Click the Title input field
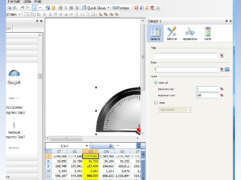Viewport: 241px width, 180px height. click(186, 56)
